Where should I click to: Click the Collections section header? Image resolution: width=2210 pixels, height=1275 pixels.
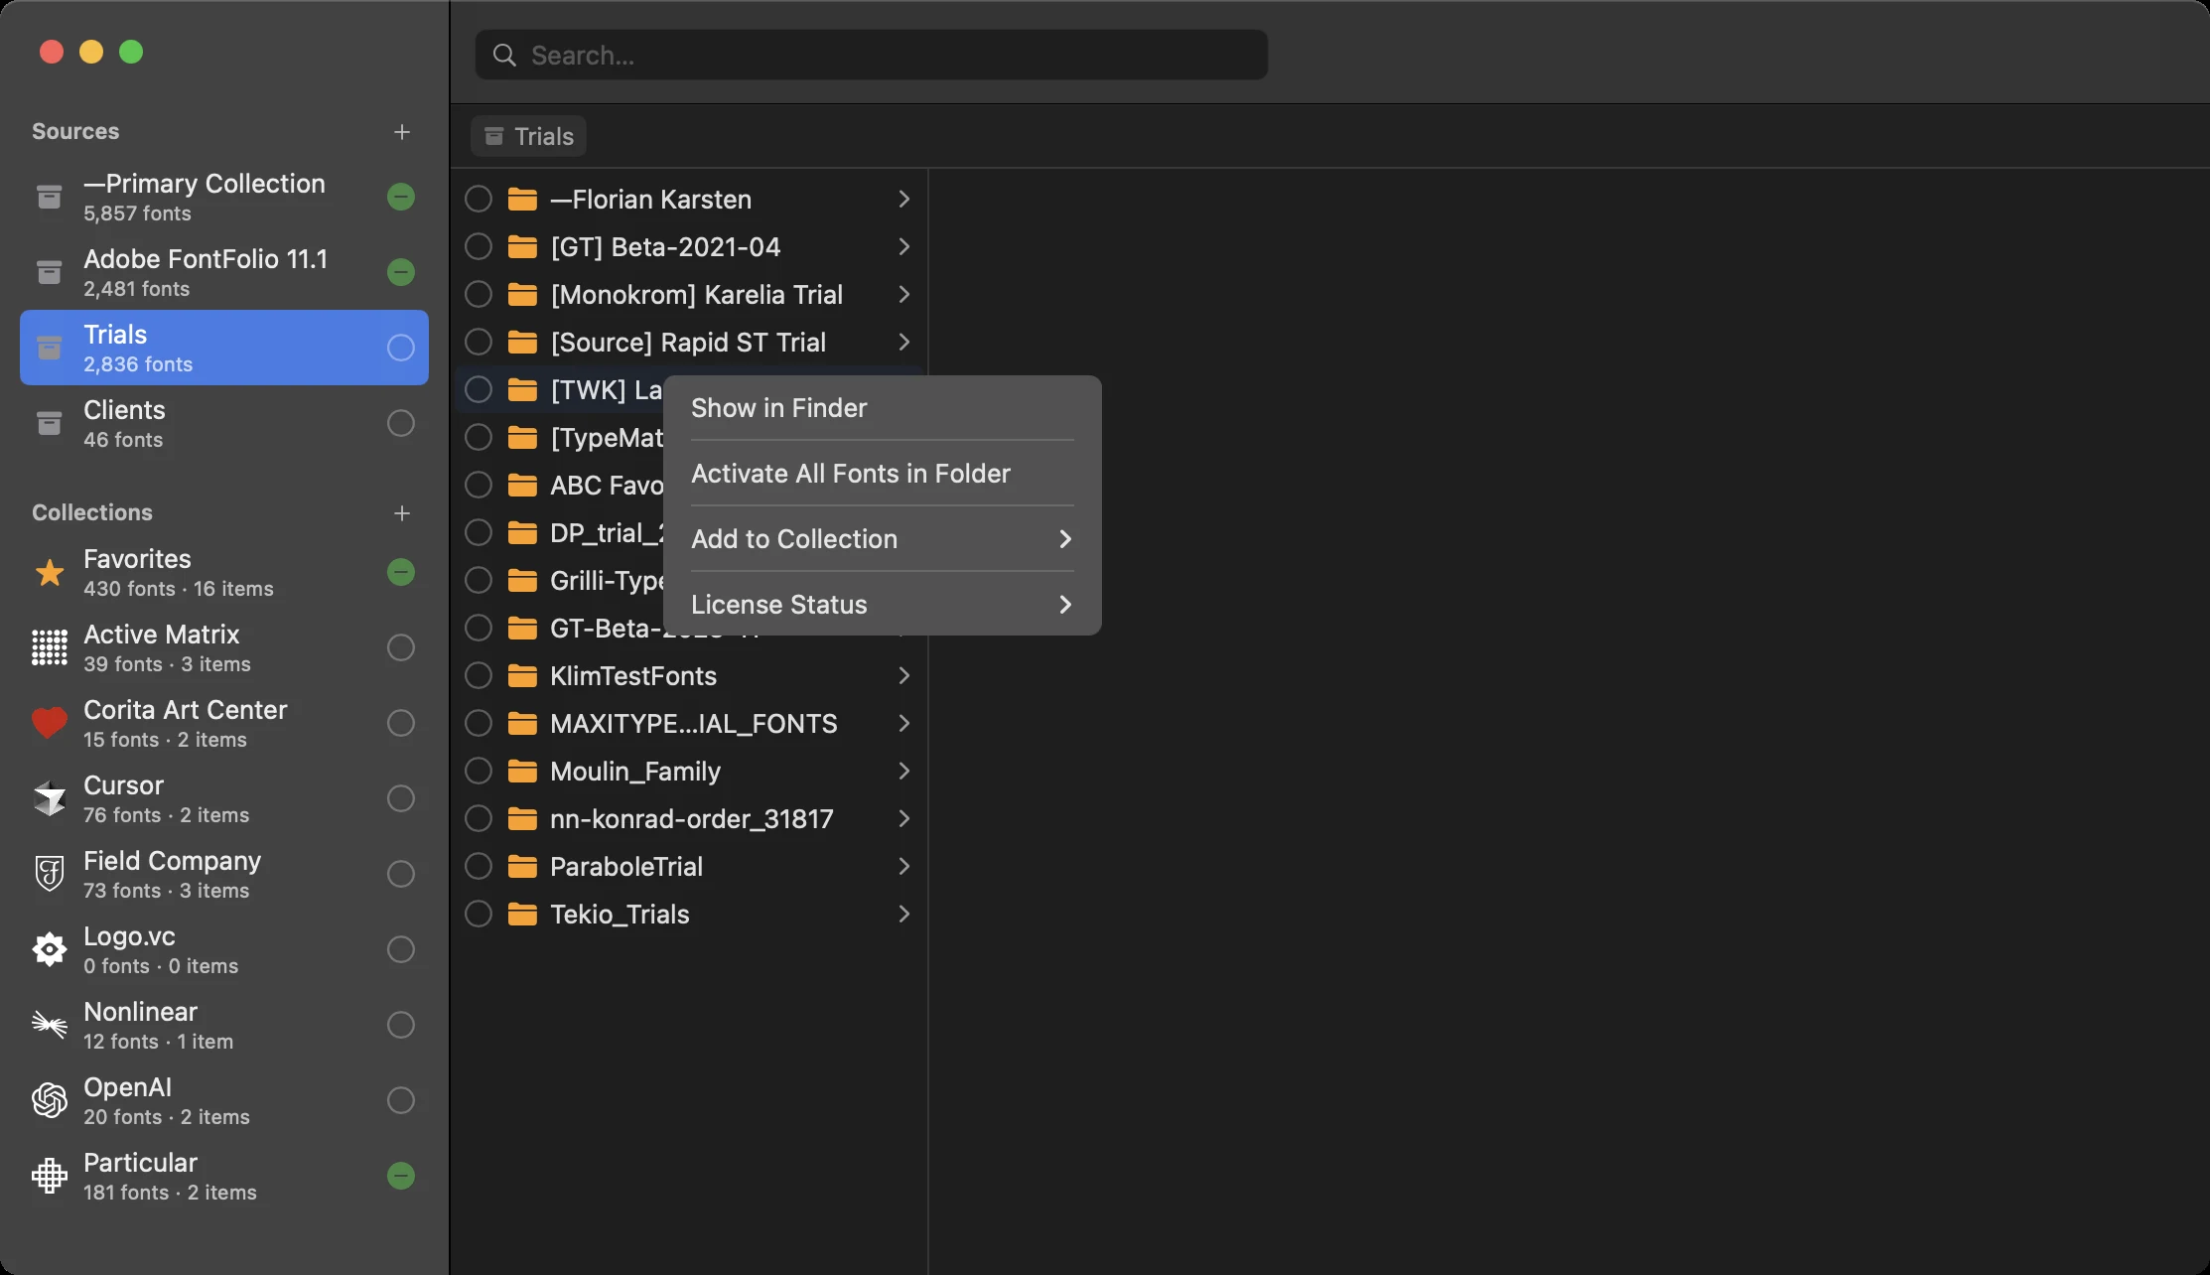pyautogui.click(x=92, y=512)
